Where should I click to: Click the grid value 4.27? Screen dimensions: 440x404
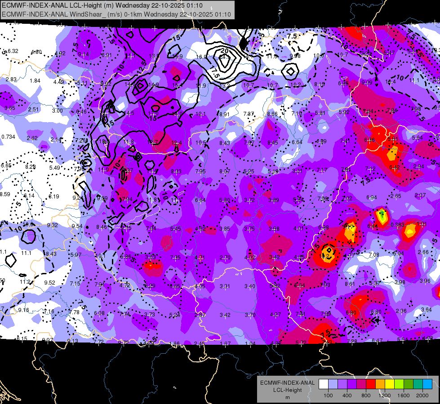(275, 315)
